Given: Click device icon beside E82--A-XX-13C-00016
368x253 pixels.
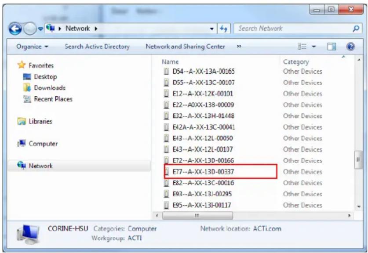Looking at the screenshot, I should [166, 183].
